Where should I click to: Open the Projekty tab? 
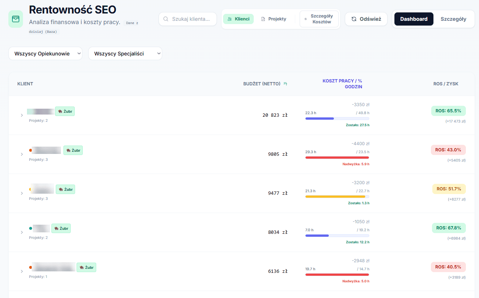(274, 19)
